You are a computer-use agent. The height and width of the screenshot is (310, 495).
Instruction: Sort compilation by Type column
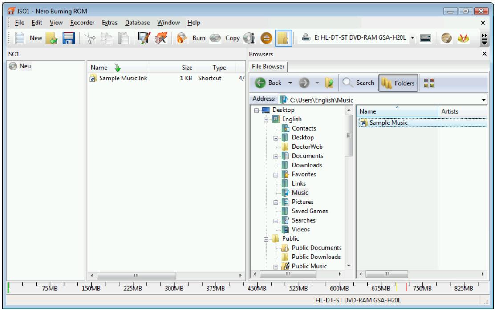(219, 68)
